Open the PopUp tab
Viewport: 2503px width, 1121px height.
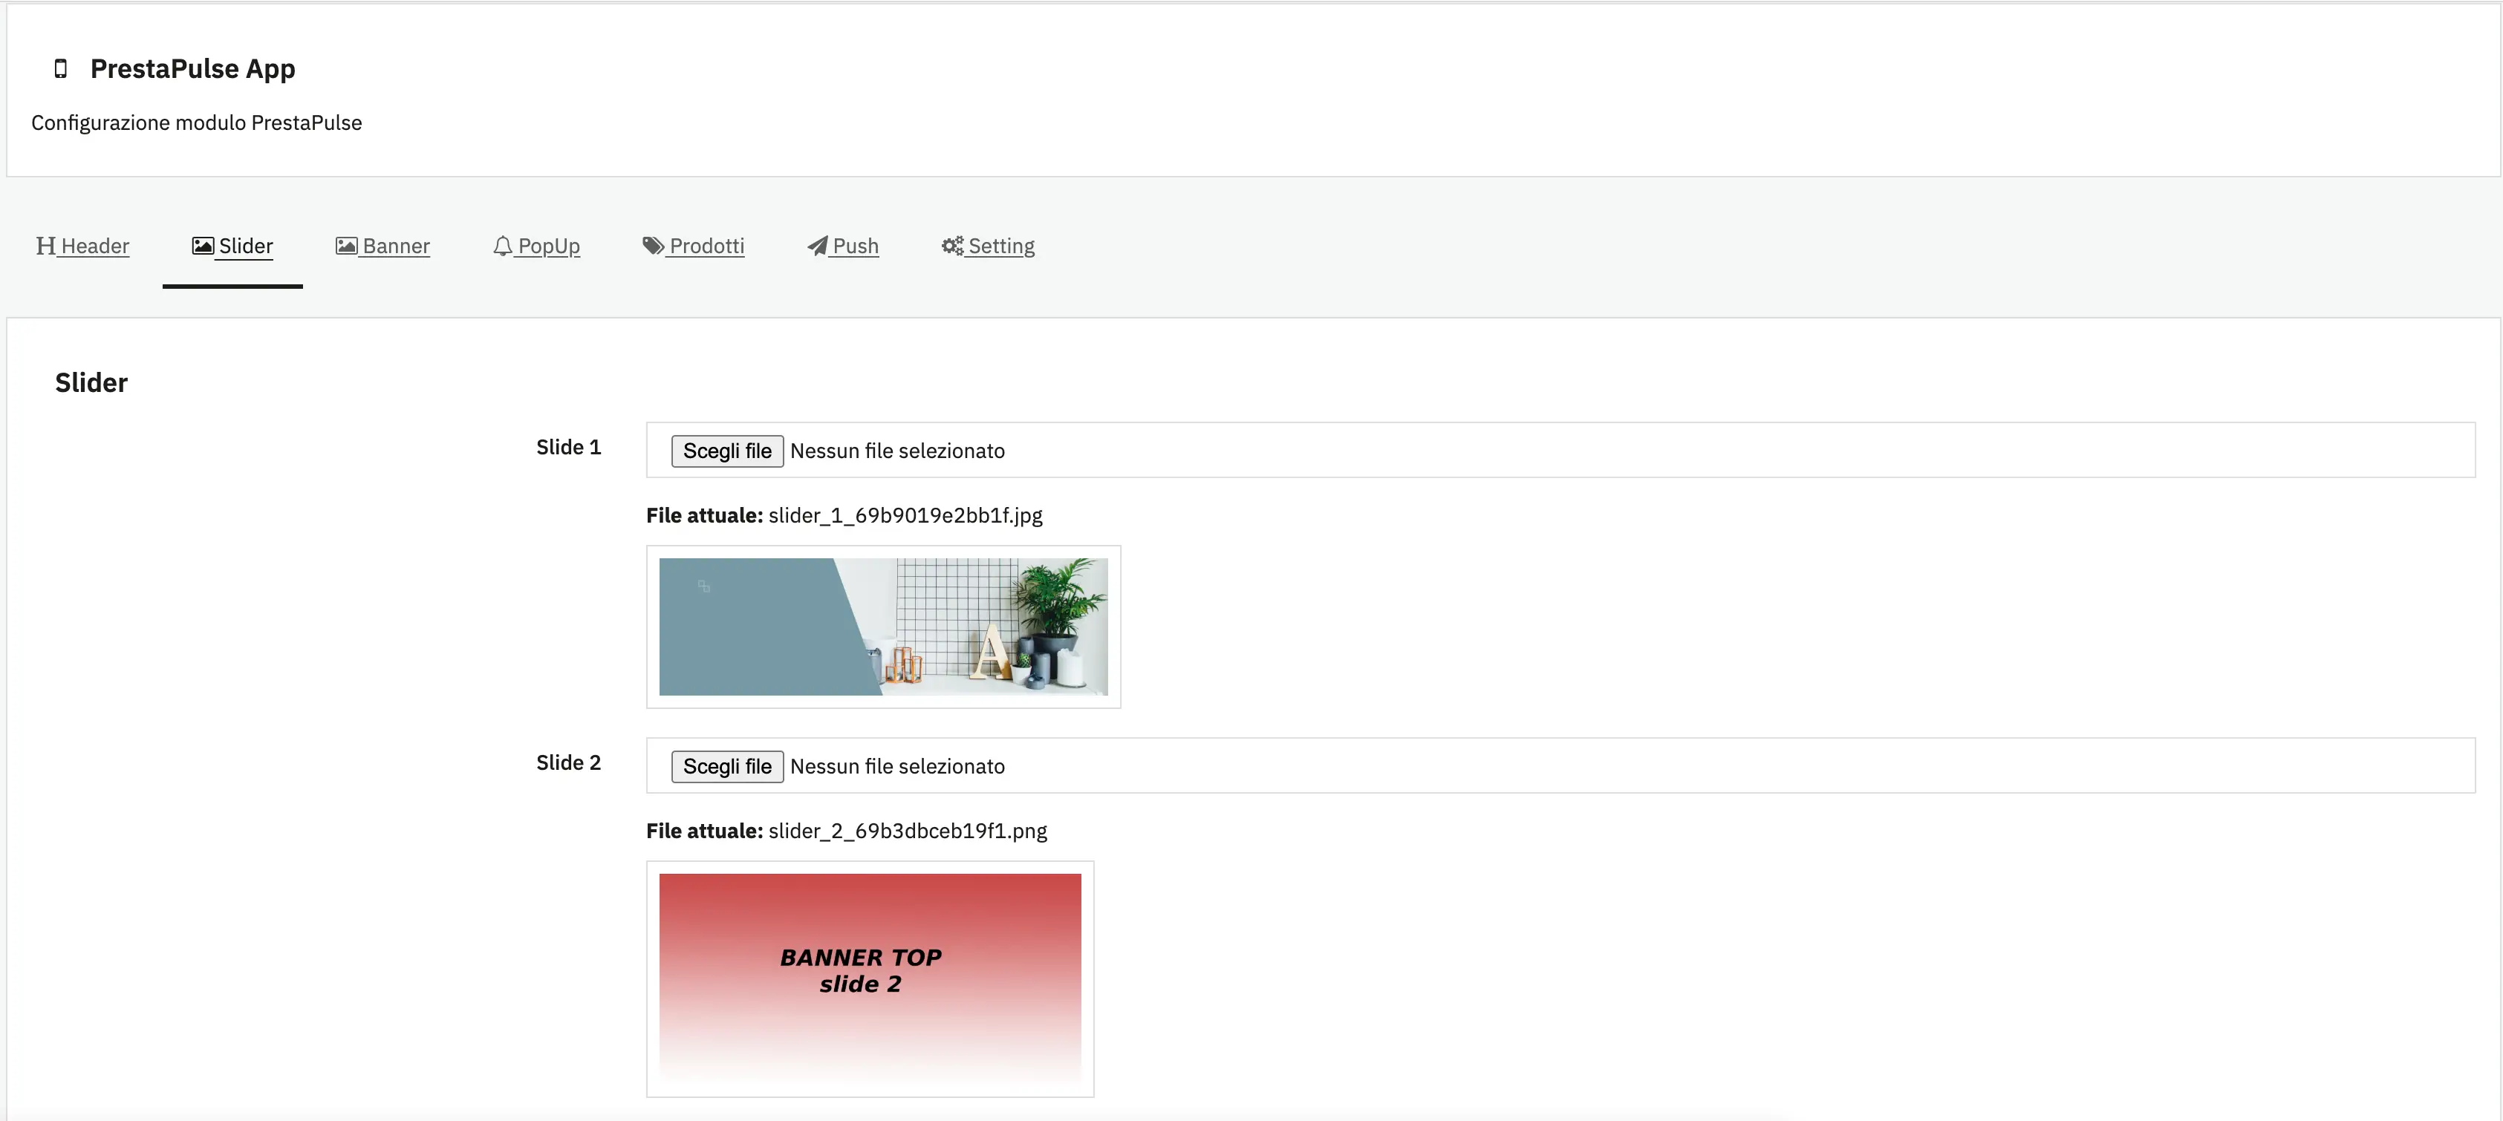pyautogui.click(x=549, y=246)
